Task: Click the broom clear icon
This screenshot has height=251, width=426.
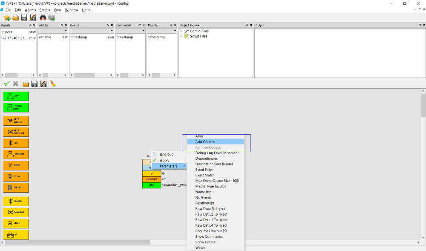Action: tap(53, 84)
